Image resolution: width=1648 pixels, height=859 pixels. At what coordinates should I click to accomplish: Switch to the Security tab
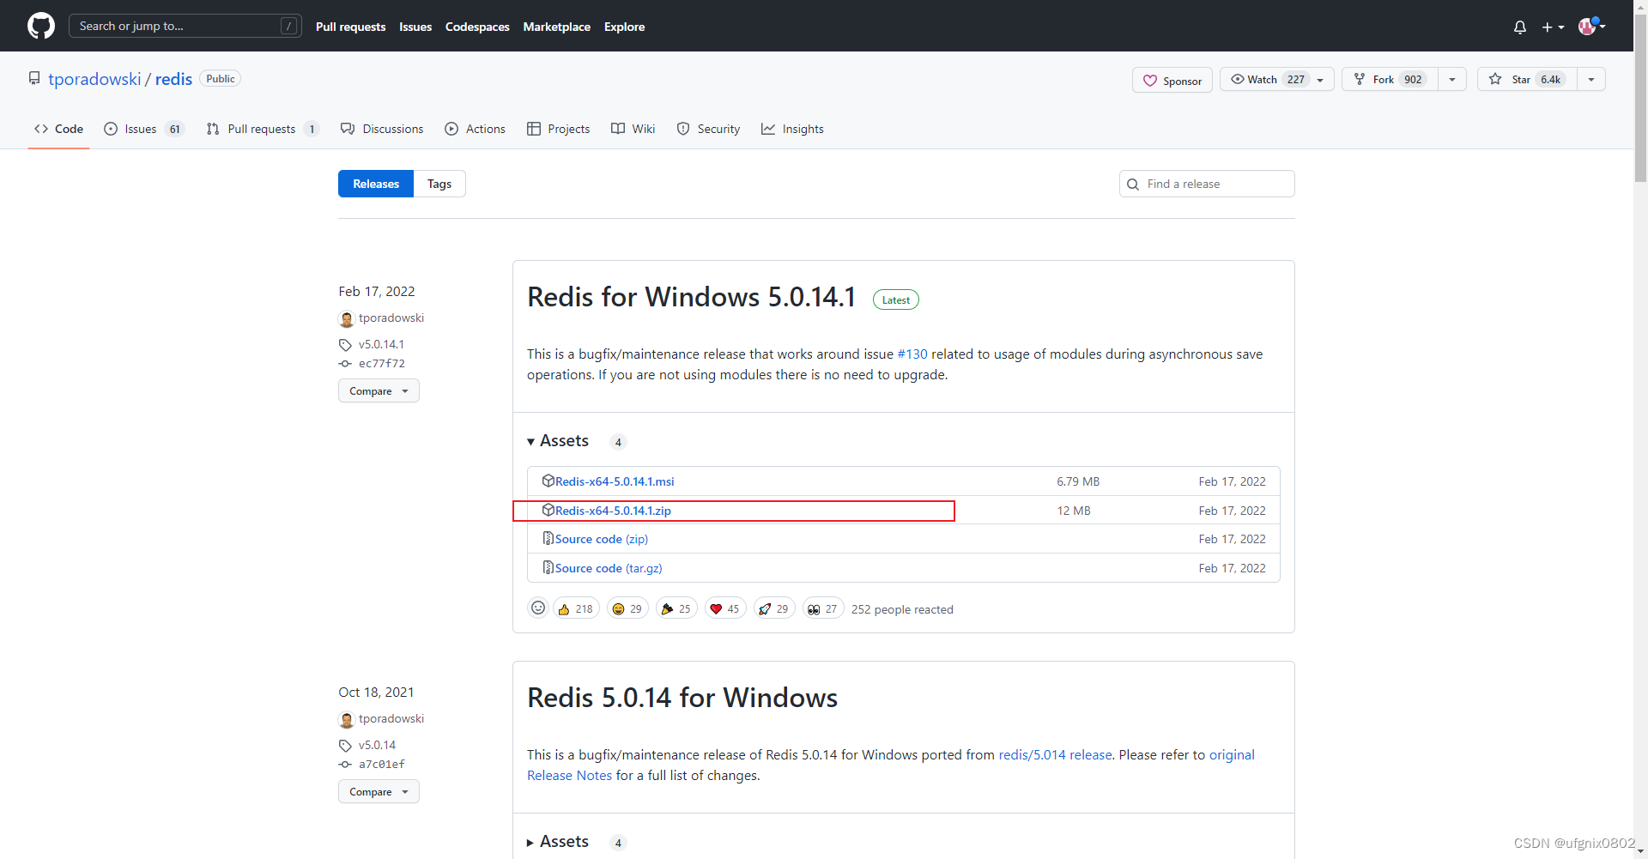click(x=708, y=129)
